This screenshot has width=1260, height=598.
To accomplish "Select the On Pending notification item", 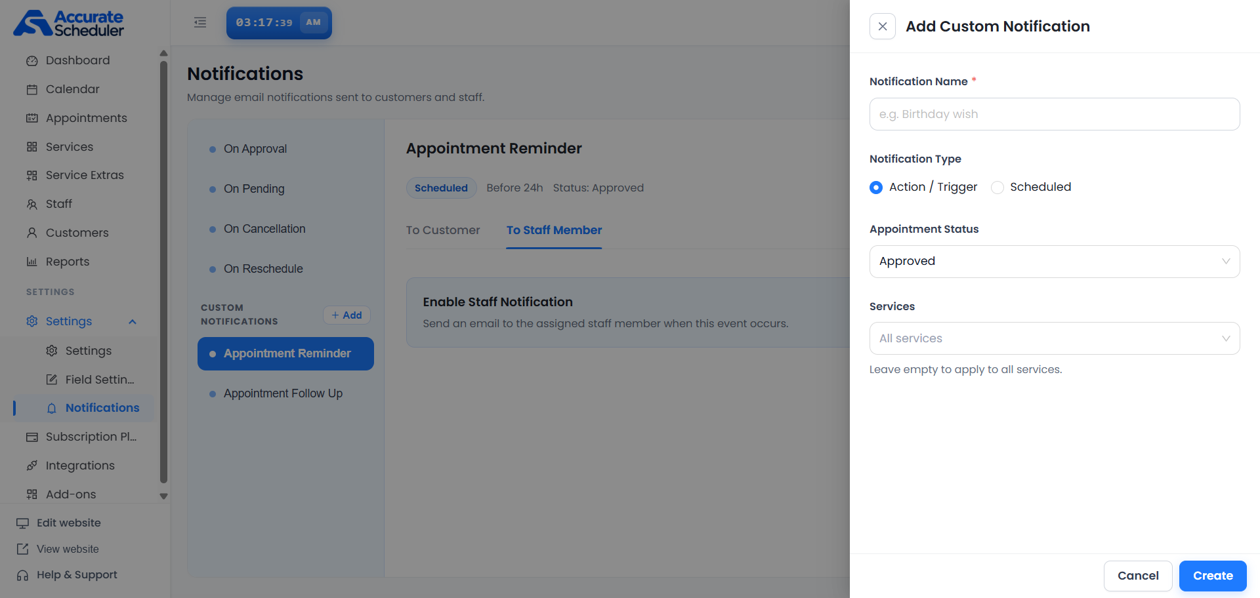I will 285,189.
